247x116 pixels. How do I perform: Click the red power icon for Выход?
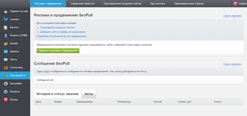(x=6, y=100)
